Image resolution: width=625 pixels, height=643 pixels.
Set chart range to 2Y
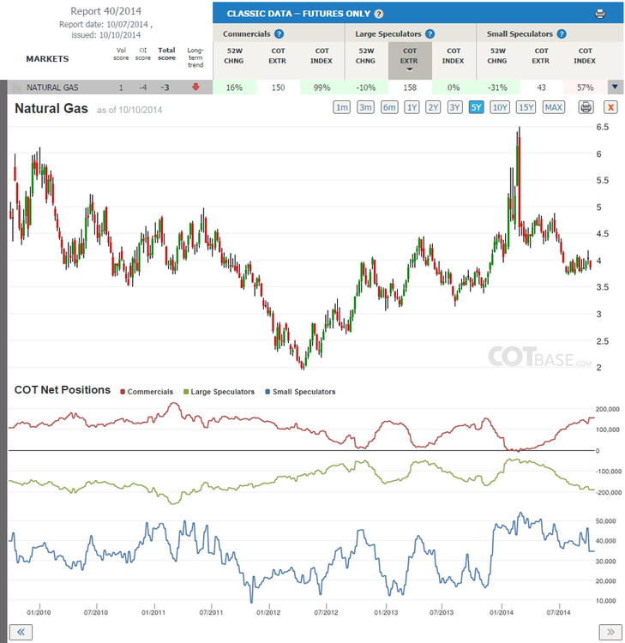433,107
